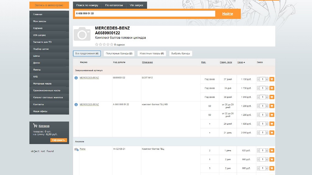Select the Популярные бренды (2) filter tab
The image size is (312, 175).
point(119,53)
